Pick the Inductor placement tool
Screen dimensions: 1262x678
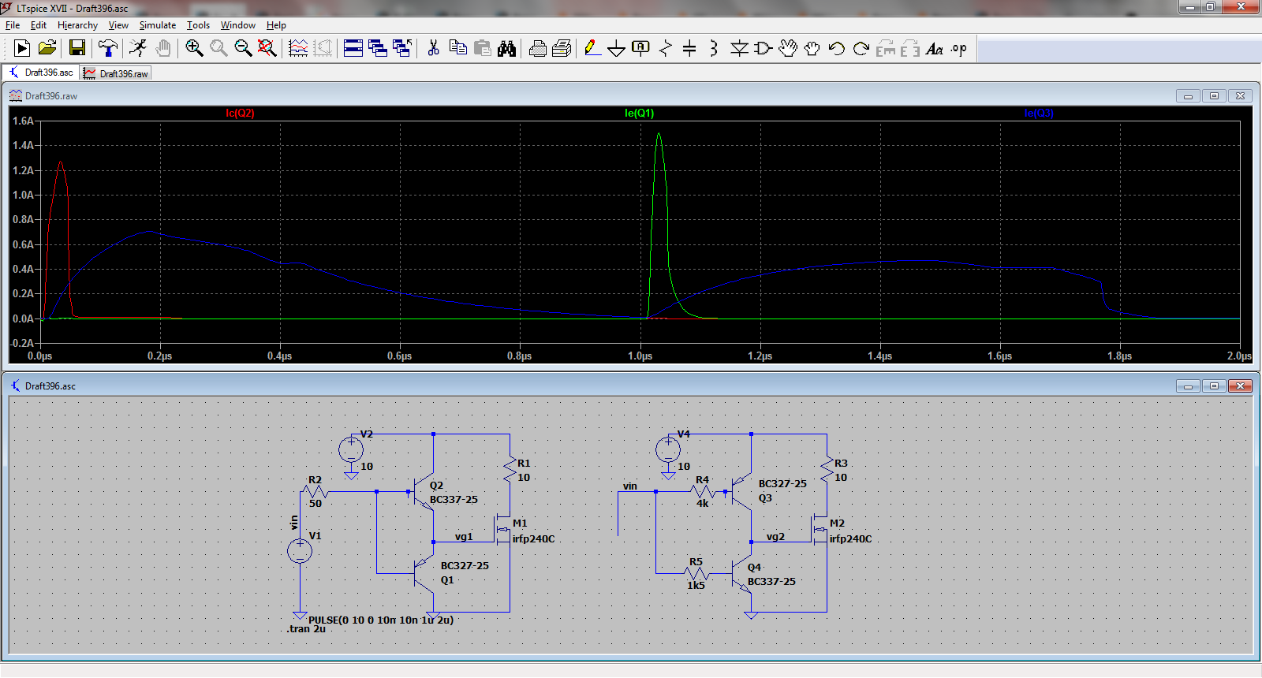pos(714,49)
